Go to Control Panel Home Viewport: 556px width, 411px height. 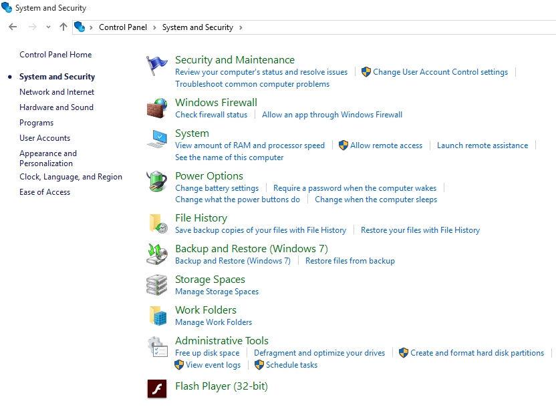tap(55, 55)
